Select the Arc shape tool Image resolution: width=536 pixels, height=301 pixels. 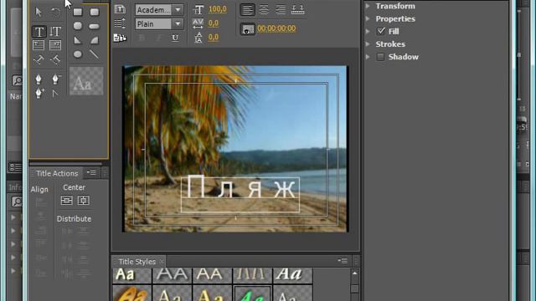pyautogui.click(x=95, y=40)
